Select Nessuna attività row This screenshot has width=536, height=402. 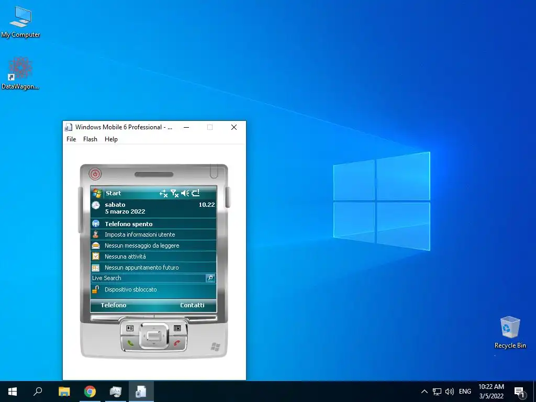tap(153, 256)
